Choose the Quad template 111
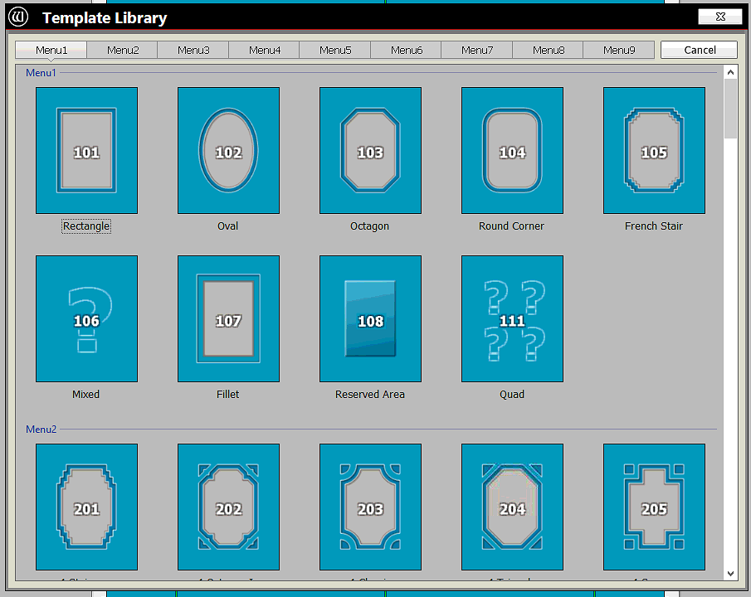This screenshot has height=597, width=751. point(512,319)
